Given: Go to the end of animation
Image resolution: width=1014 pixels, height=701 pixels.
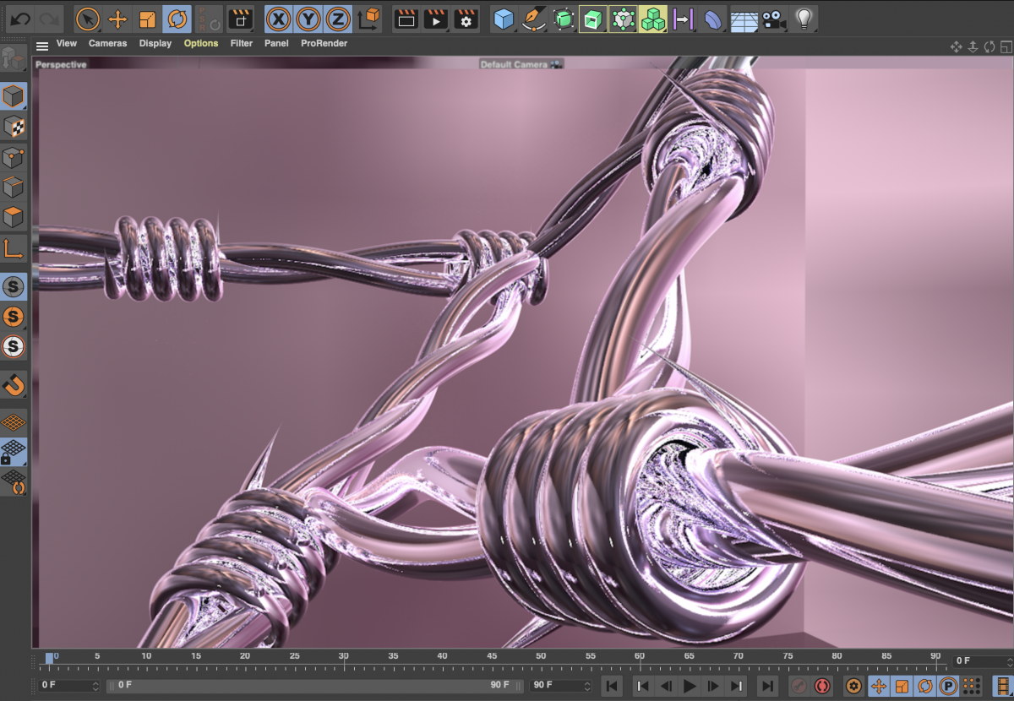Looking at the screenshot, I should pos(766,686).
